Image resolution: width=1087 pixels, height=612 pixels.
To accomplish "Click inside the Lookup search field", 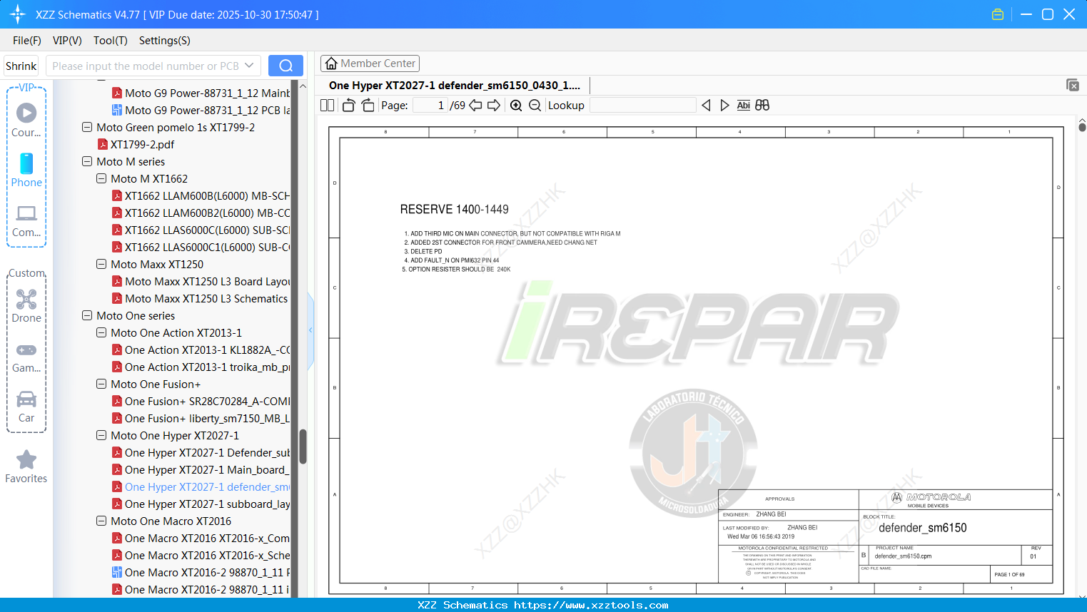I will [642, 105].
